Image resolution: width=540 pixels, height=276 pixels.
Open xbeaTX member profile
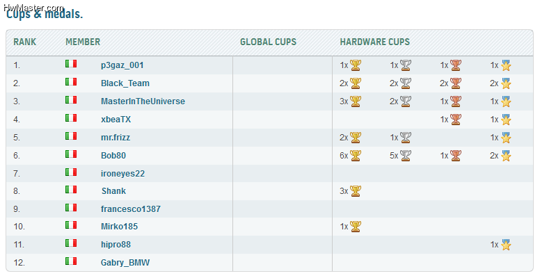point(116,120)
